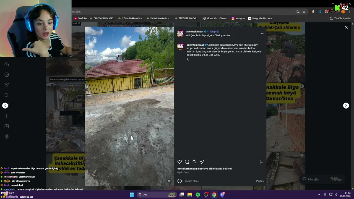Open comments with the speech bubble icon
Image resolution: width=354 pixels, height=199 pixels.
[187, 162]
